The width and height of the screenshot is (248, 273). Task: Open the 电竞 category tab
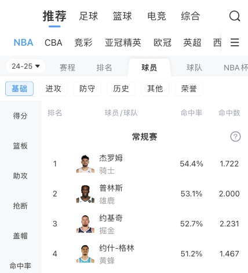[x=156, y=16]
